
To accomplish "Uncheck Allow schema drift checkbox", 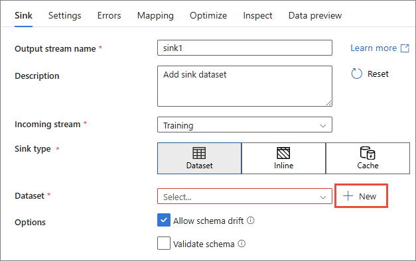I will click(164, 220).
